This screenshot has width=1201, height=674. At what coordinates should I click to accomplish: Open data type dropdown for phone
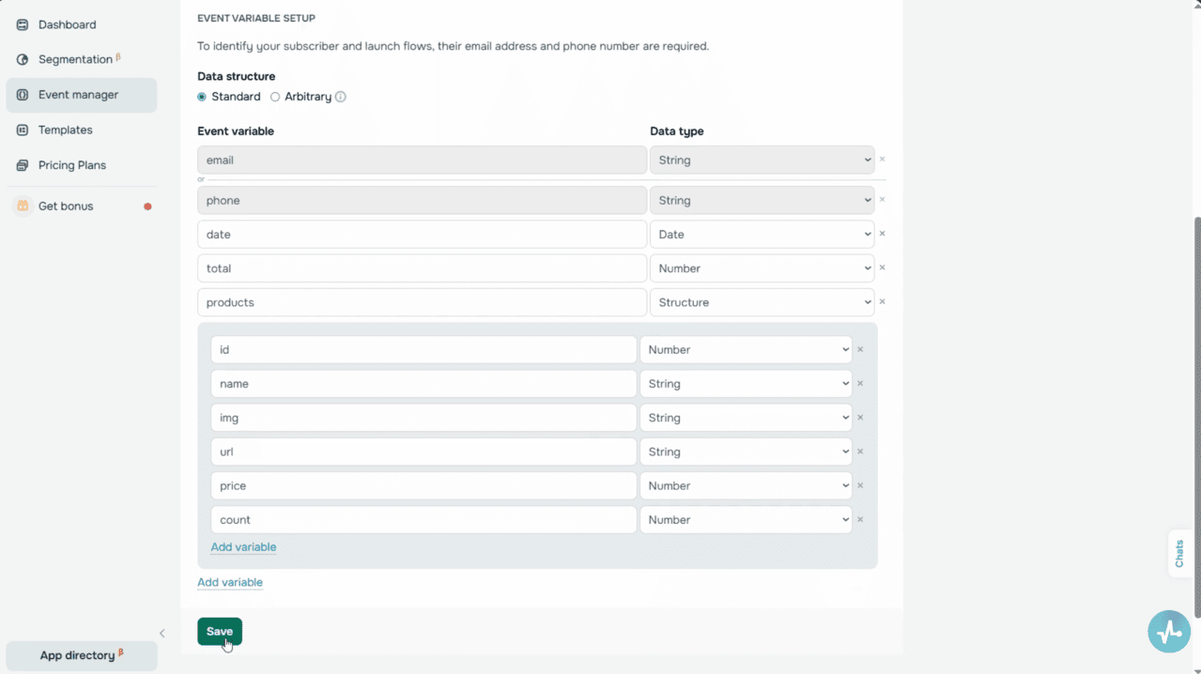click(762, 200)
